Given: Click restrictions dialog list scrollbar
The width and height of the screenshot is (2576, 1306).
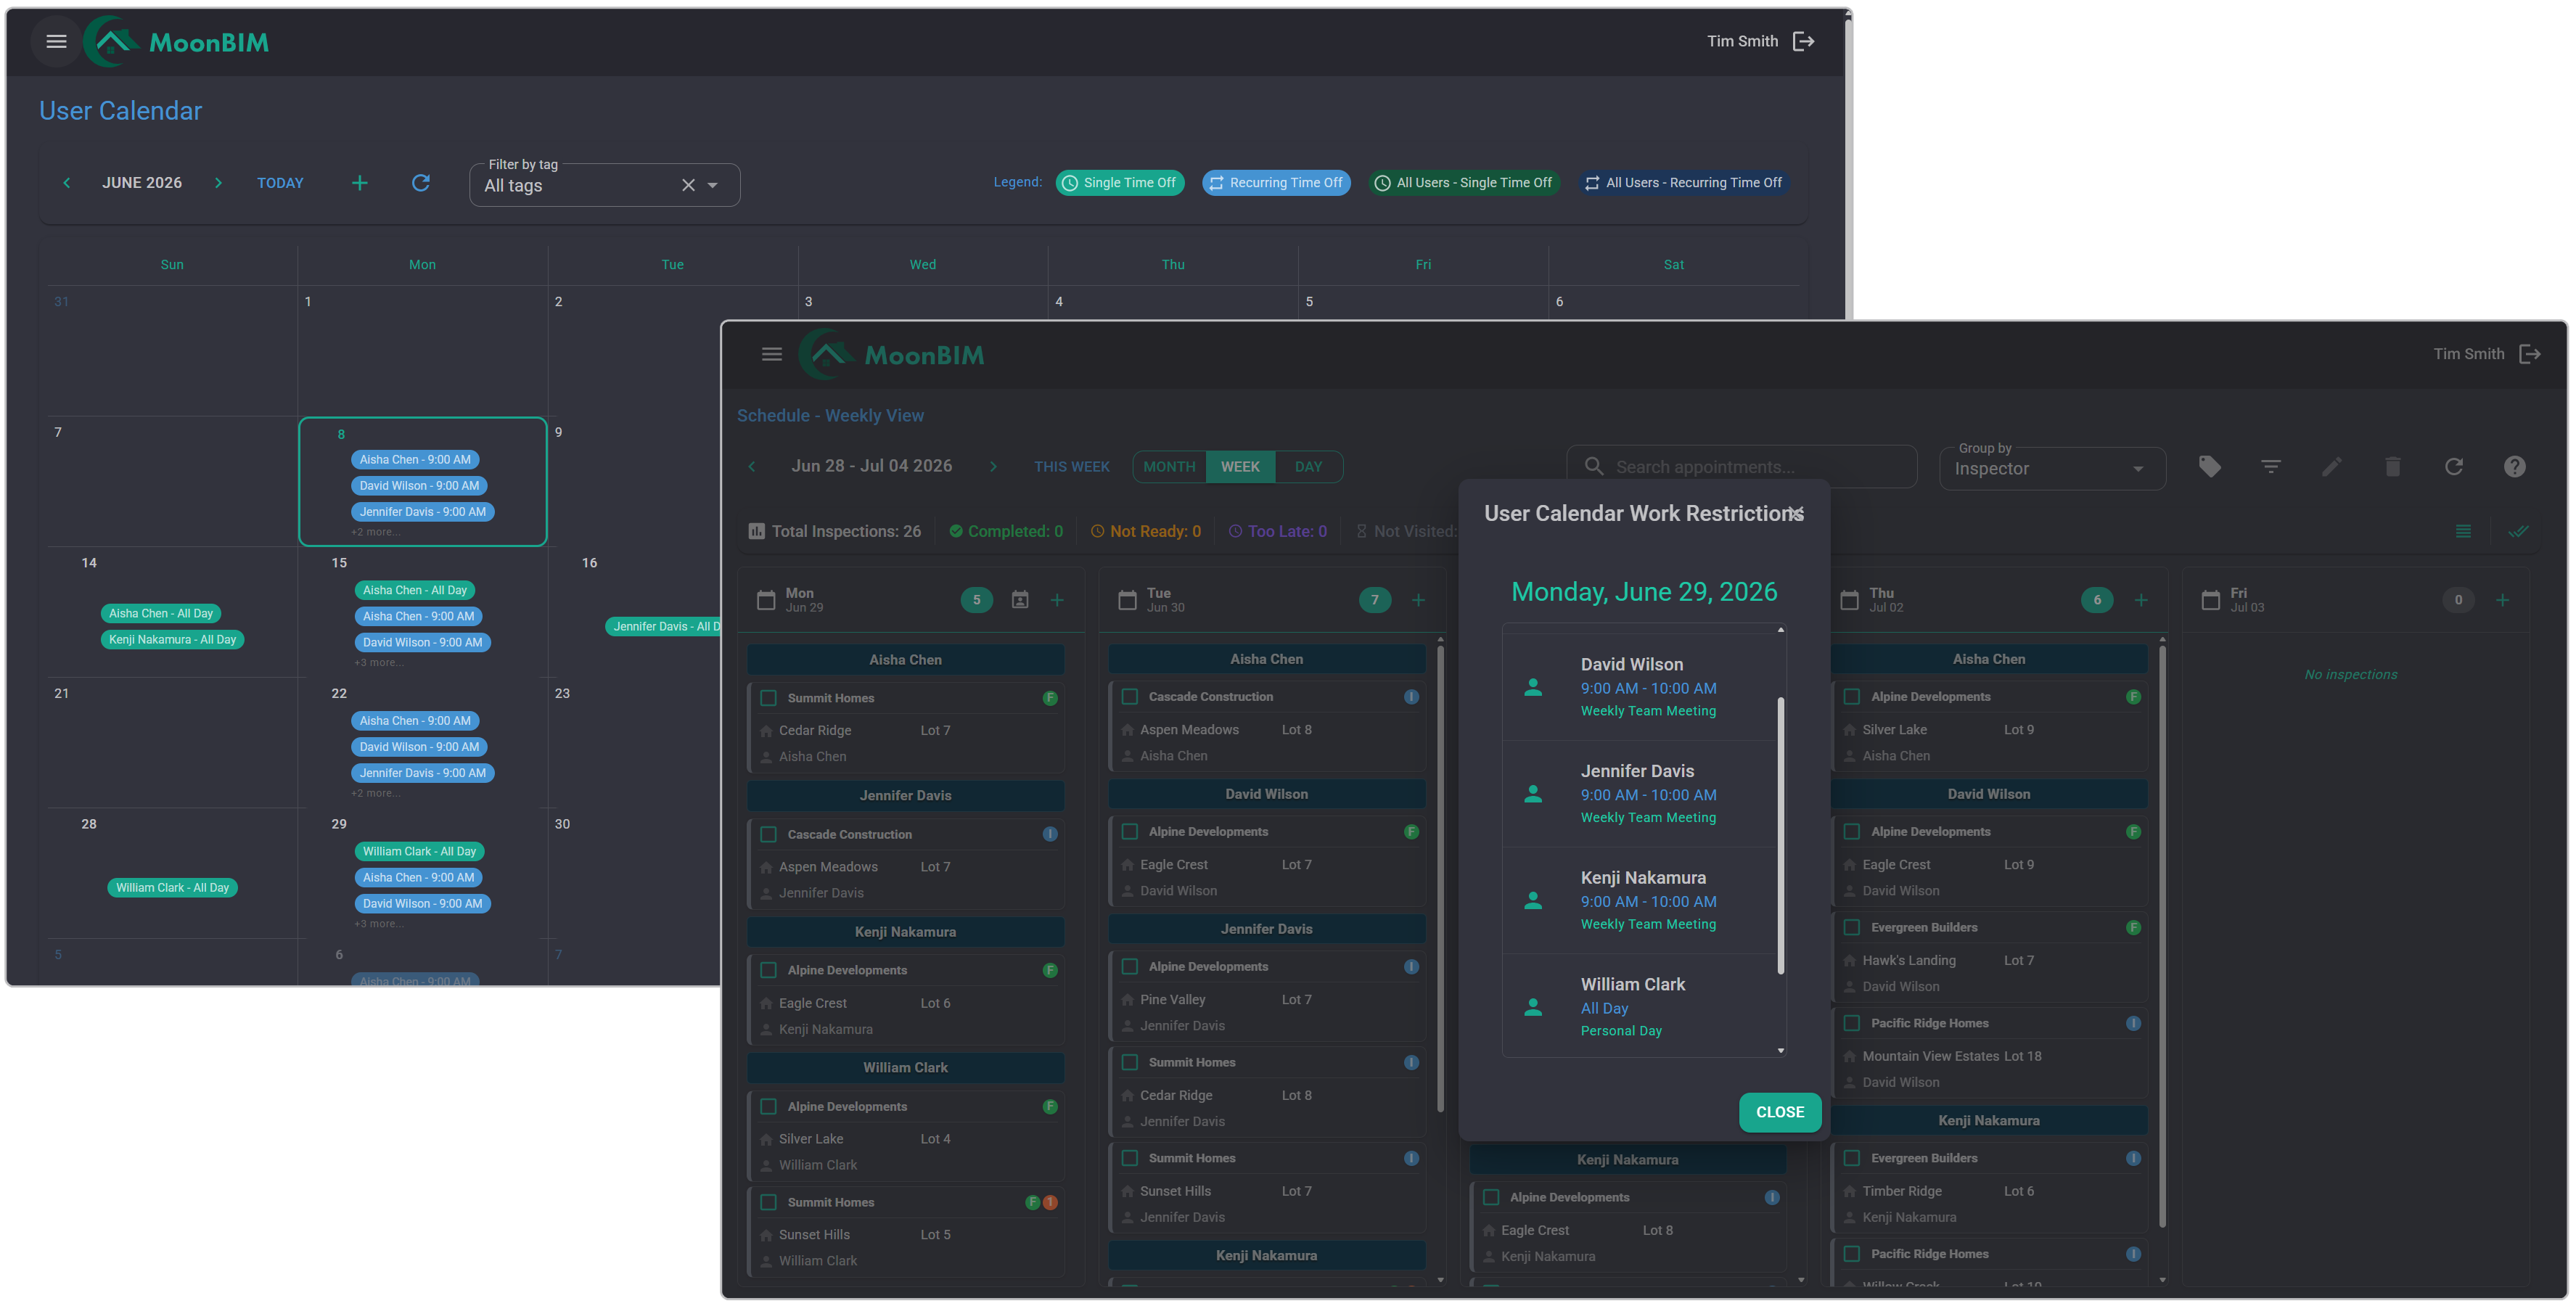Looking at the screenshot, I should click(x=1780, y=836).
